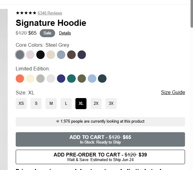Choose the Steel Grey color swatch
Image resolution: width=193 pixels, height=170 pixels.
[20, 55]
